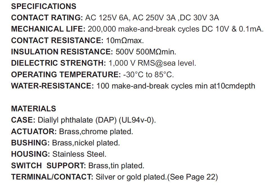
Task: Click the Diallyl phthalate (DAP) text
Action: [77, 120]
